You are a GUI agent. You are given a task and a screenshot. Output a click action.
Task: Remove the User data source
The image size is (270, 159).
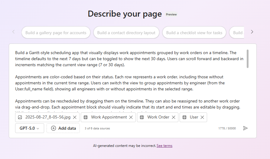[x=202, y=117]
